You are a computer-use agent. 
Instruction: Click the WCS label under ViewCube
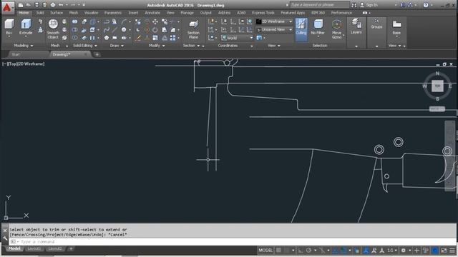pos(437,109)
